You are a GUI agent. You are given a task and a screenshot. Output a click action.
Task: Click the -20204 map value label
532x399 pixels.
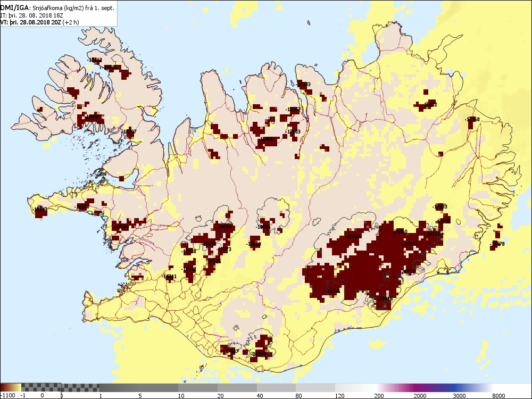(354, 237)
